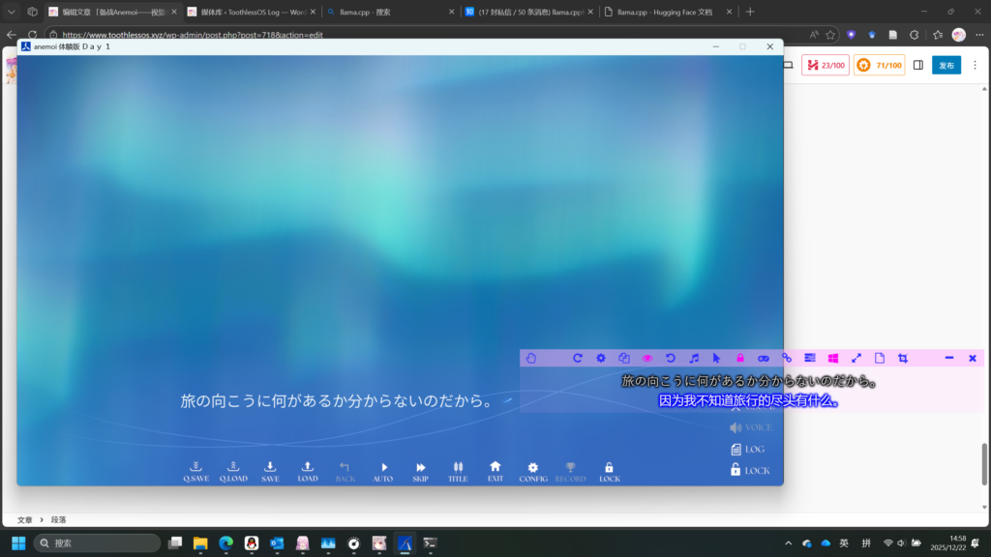Click the refresh arrow in translator toolbar
The width and height of the screenshot is (991, 557).
[578, 358]
